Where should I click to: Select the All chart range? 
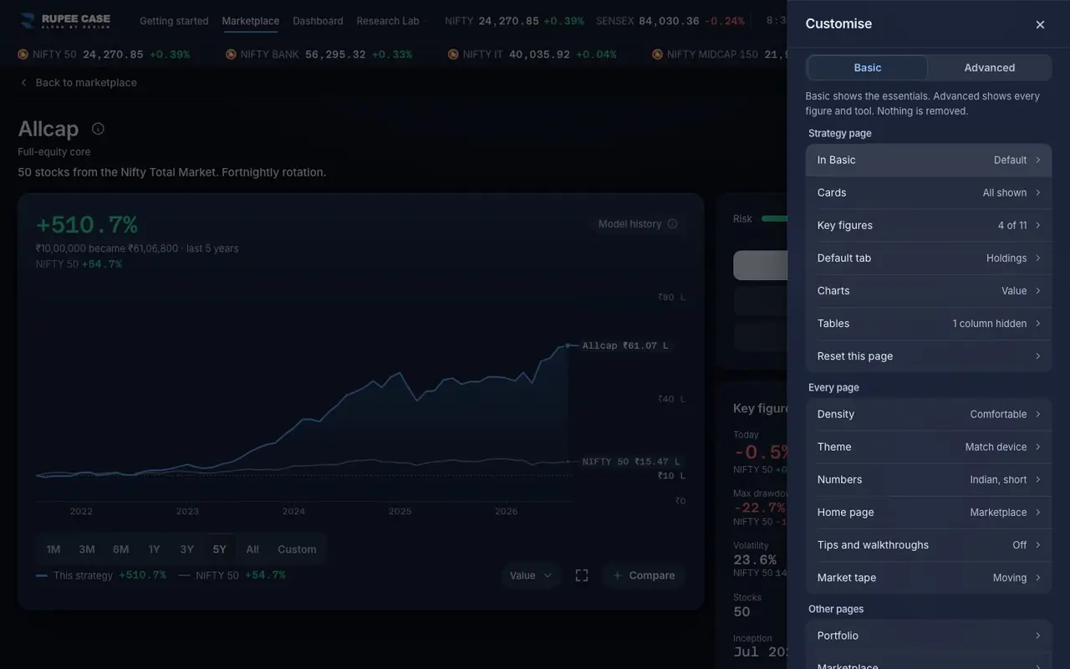(252, 549)
